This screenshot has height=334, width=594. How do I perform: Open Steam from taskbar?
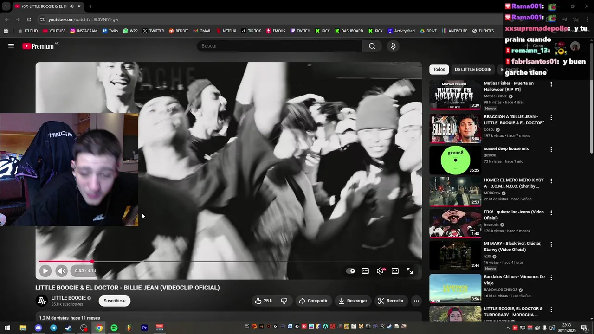[69, 328]
